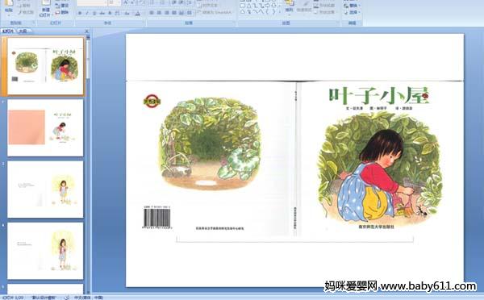Switch to the Outline tab in the pane

23,31
